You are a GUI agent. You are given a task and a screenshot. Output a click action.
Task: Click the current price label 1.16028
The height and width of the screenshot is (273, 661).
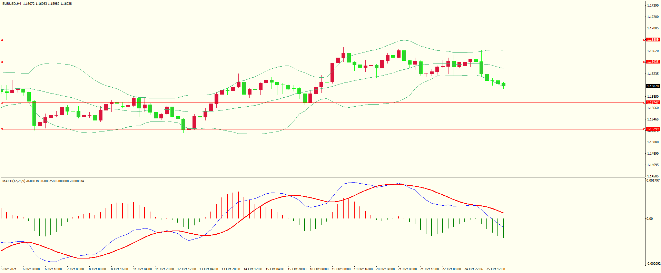[x=652, y=86]
